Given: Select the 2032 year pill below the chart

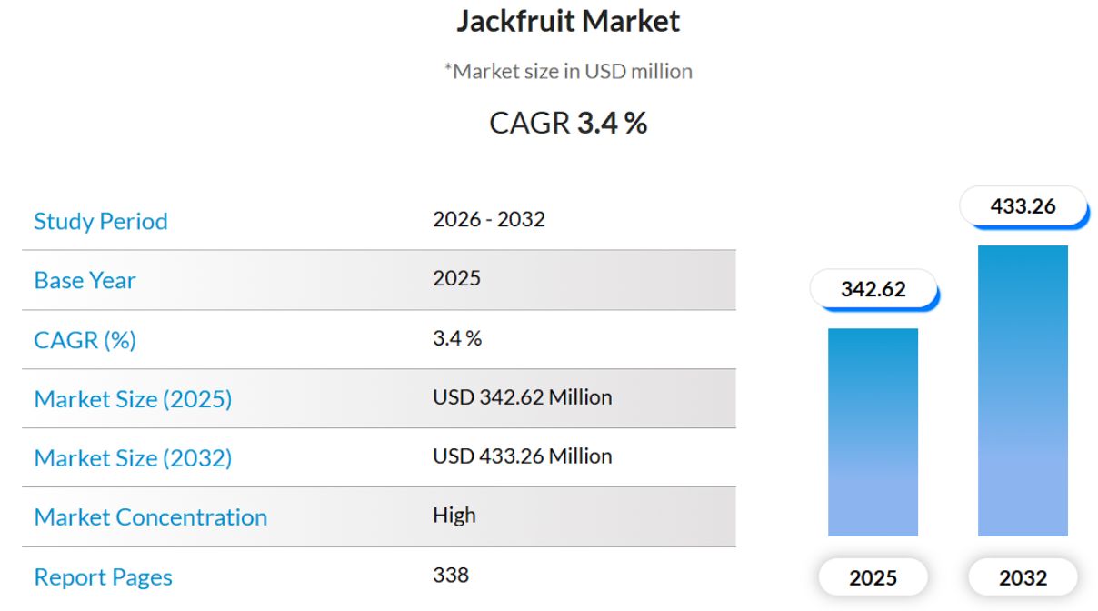Looking at the screenshot, I should coord(1023,577).
